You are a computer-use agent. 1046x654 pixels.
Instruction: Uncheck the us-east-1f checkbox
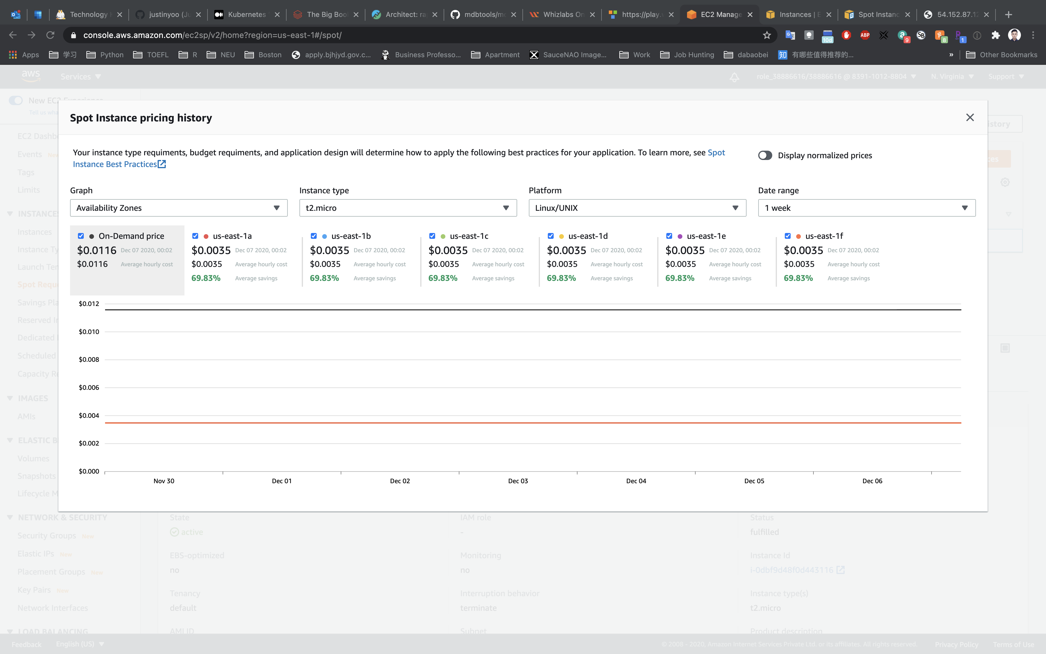click(787, 236)
